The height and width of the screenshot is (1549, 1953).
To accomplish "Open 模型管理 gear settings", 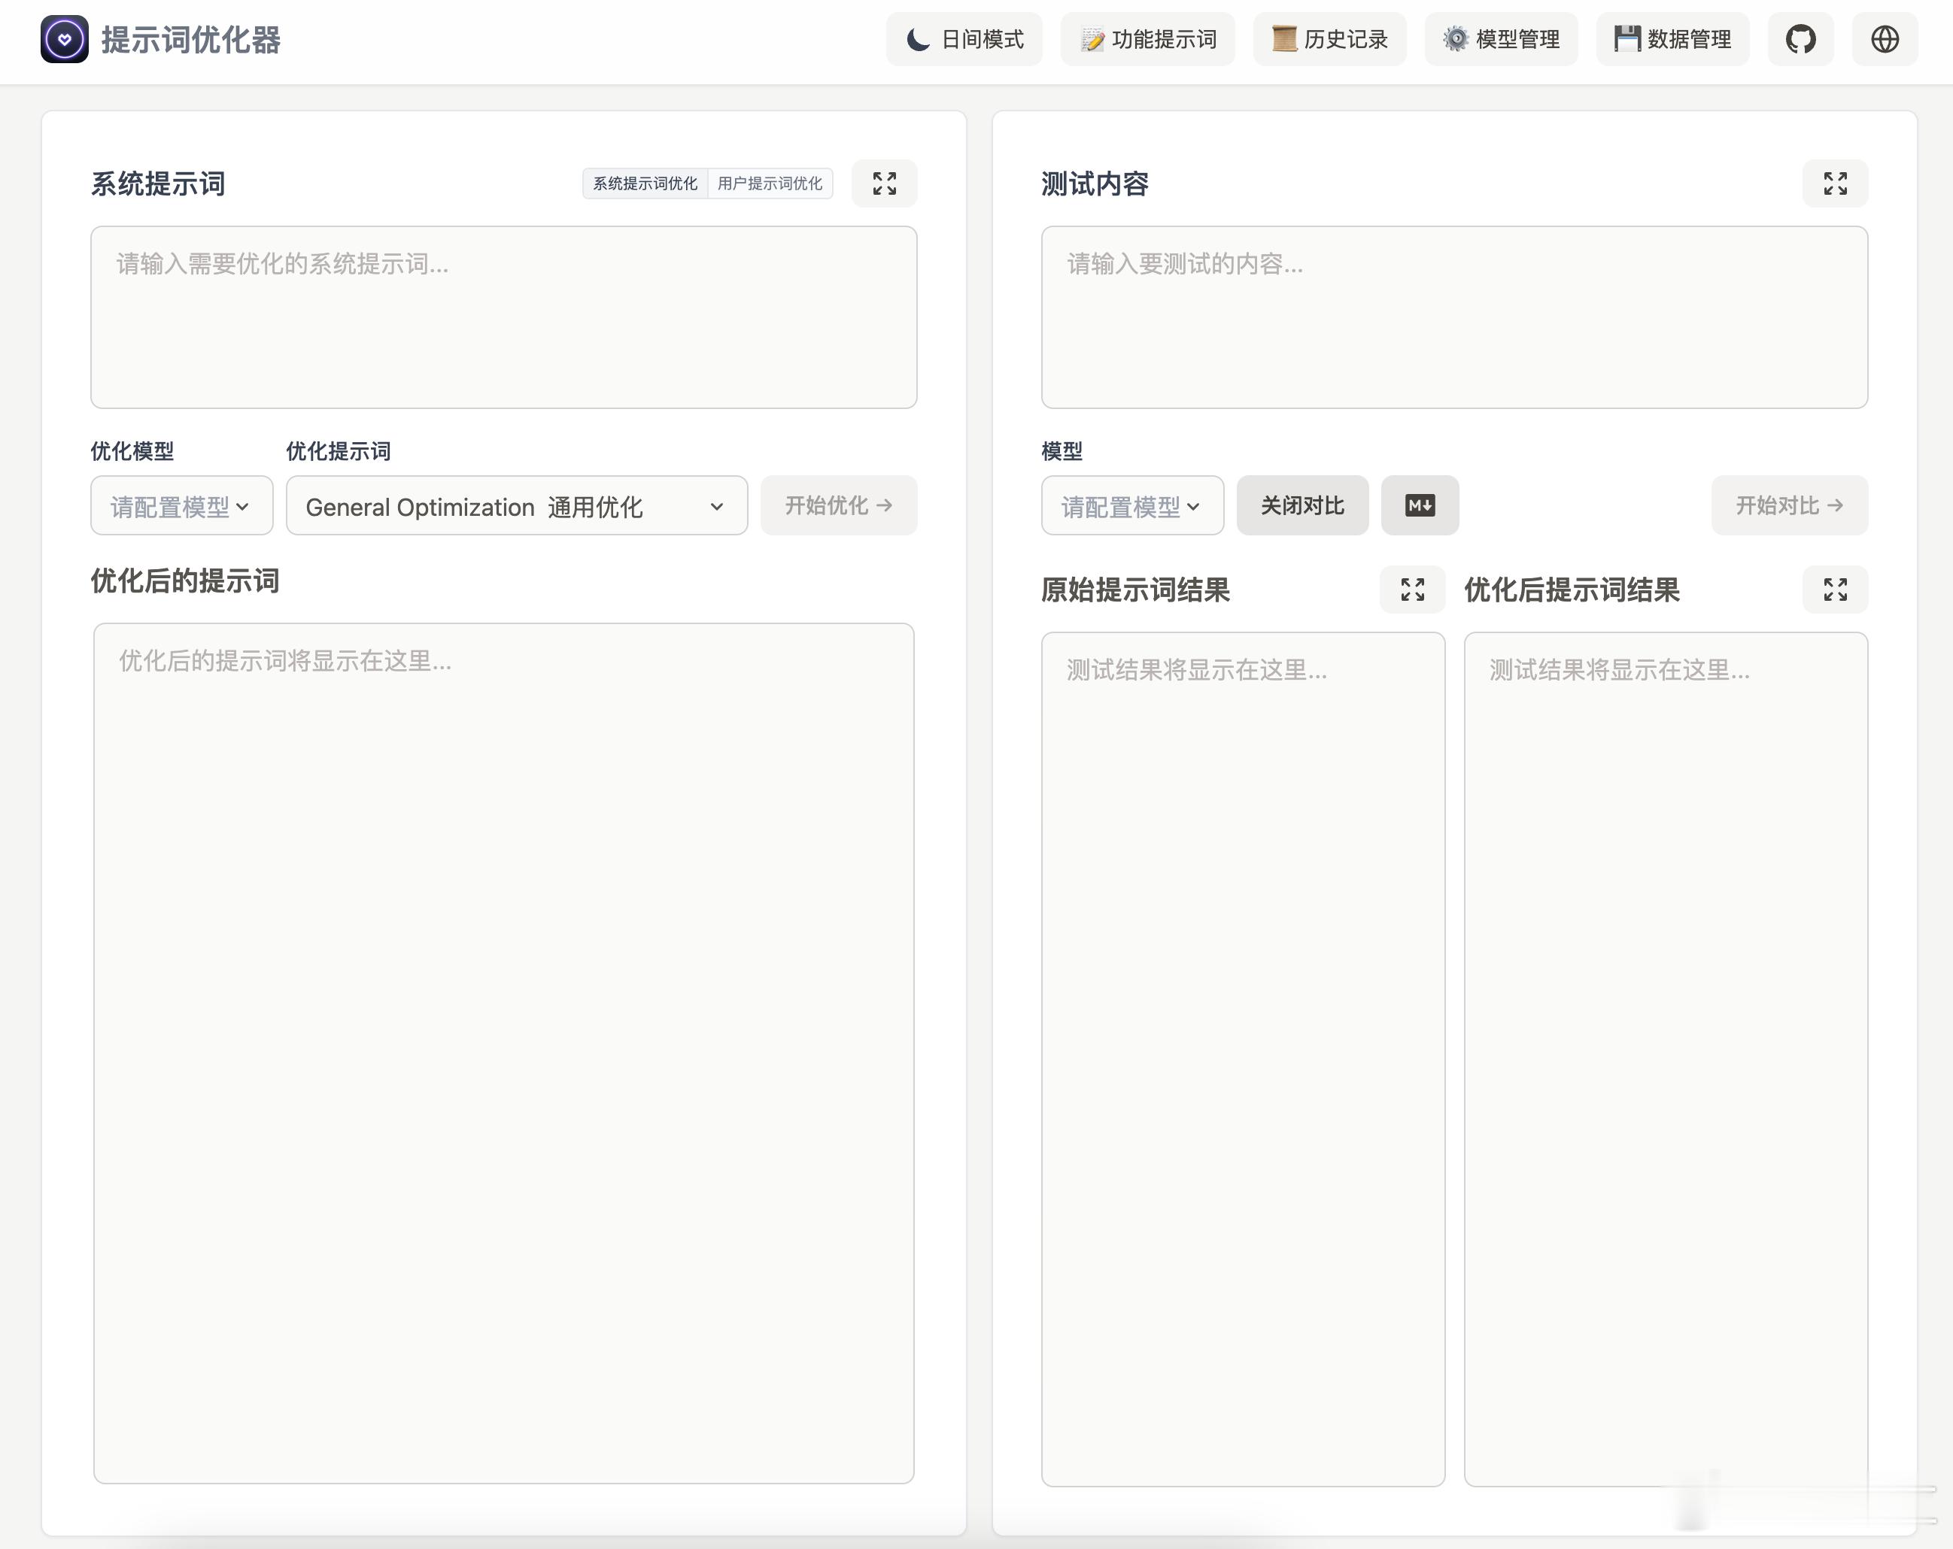I will tap(1501, 39).
